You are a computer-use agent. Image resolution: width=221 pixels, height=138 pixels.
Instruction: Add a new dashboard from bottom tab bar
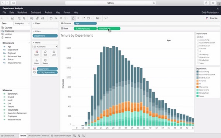79,135
